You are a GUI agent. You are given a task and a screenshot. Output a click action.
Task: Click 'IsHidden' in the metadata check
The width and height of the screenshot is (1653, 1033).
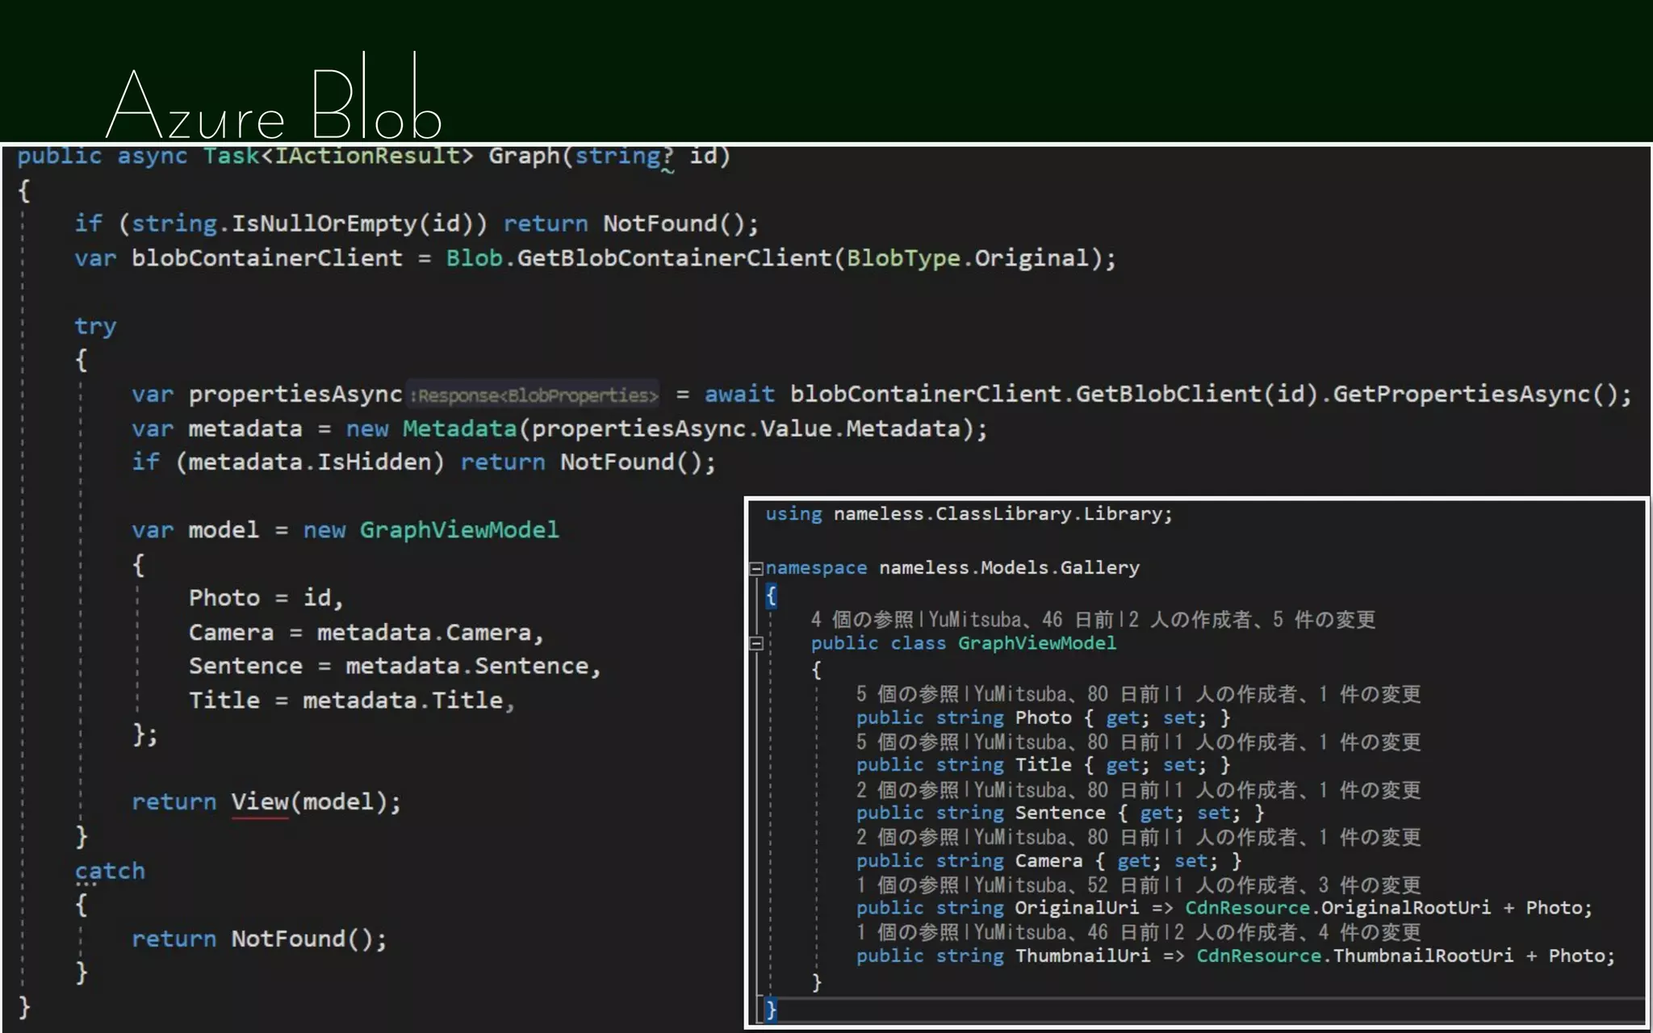(374, 462)
